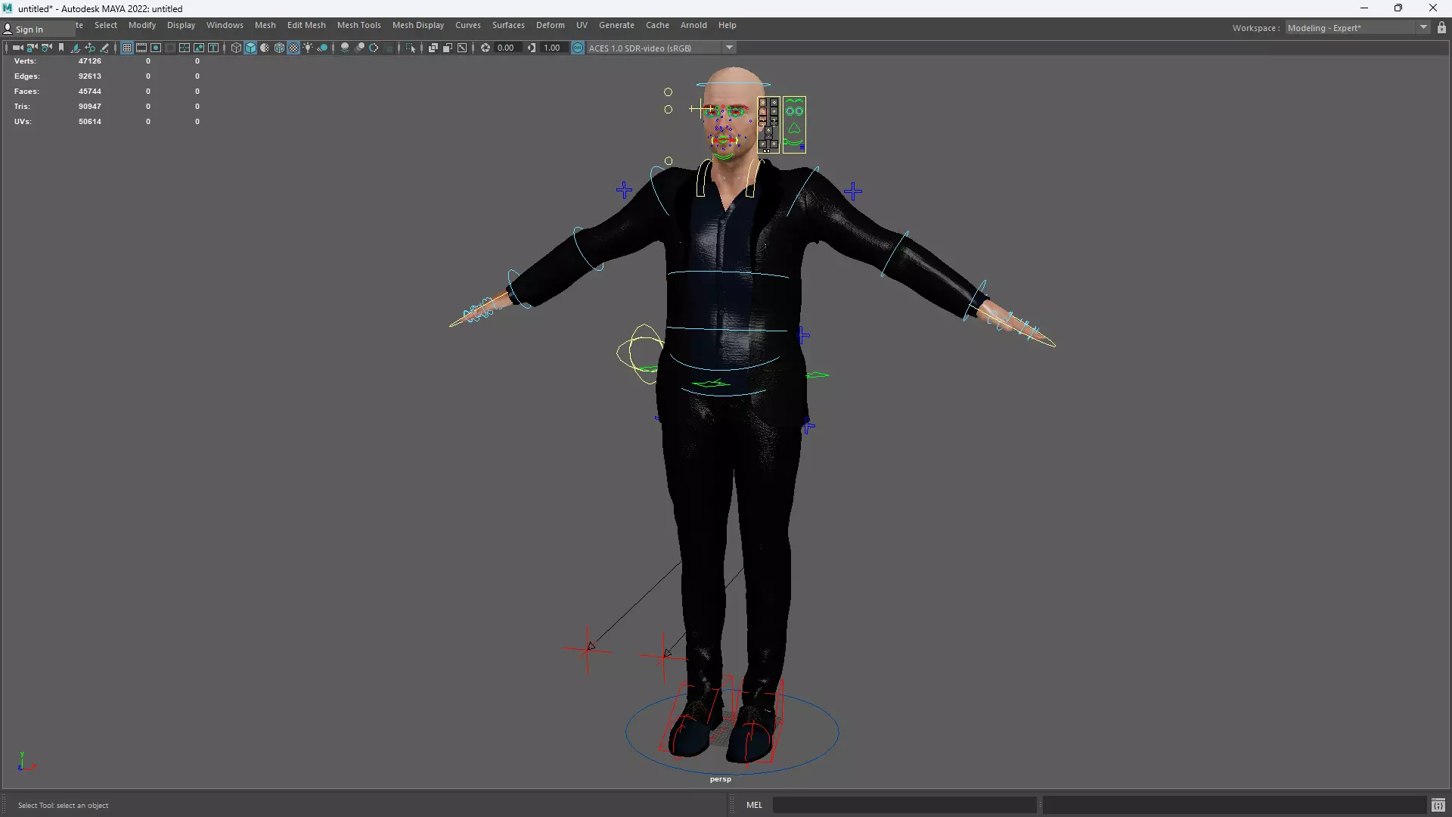Toggle the Safe Title overlay
The width and height of the screenshot is (1452, 817).
213,48
